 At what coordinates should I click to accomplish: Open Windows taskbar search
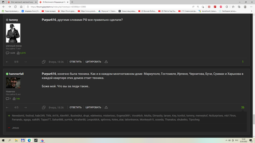tap(9, 140)
